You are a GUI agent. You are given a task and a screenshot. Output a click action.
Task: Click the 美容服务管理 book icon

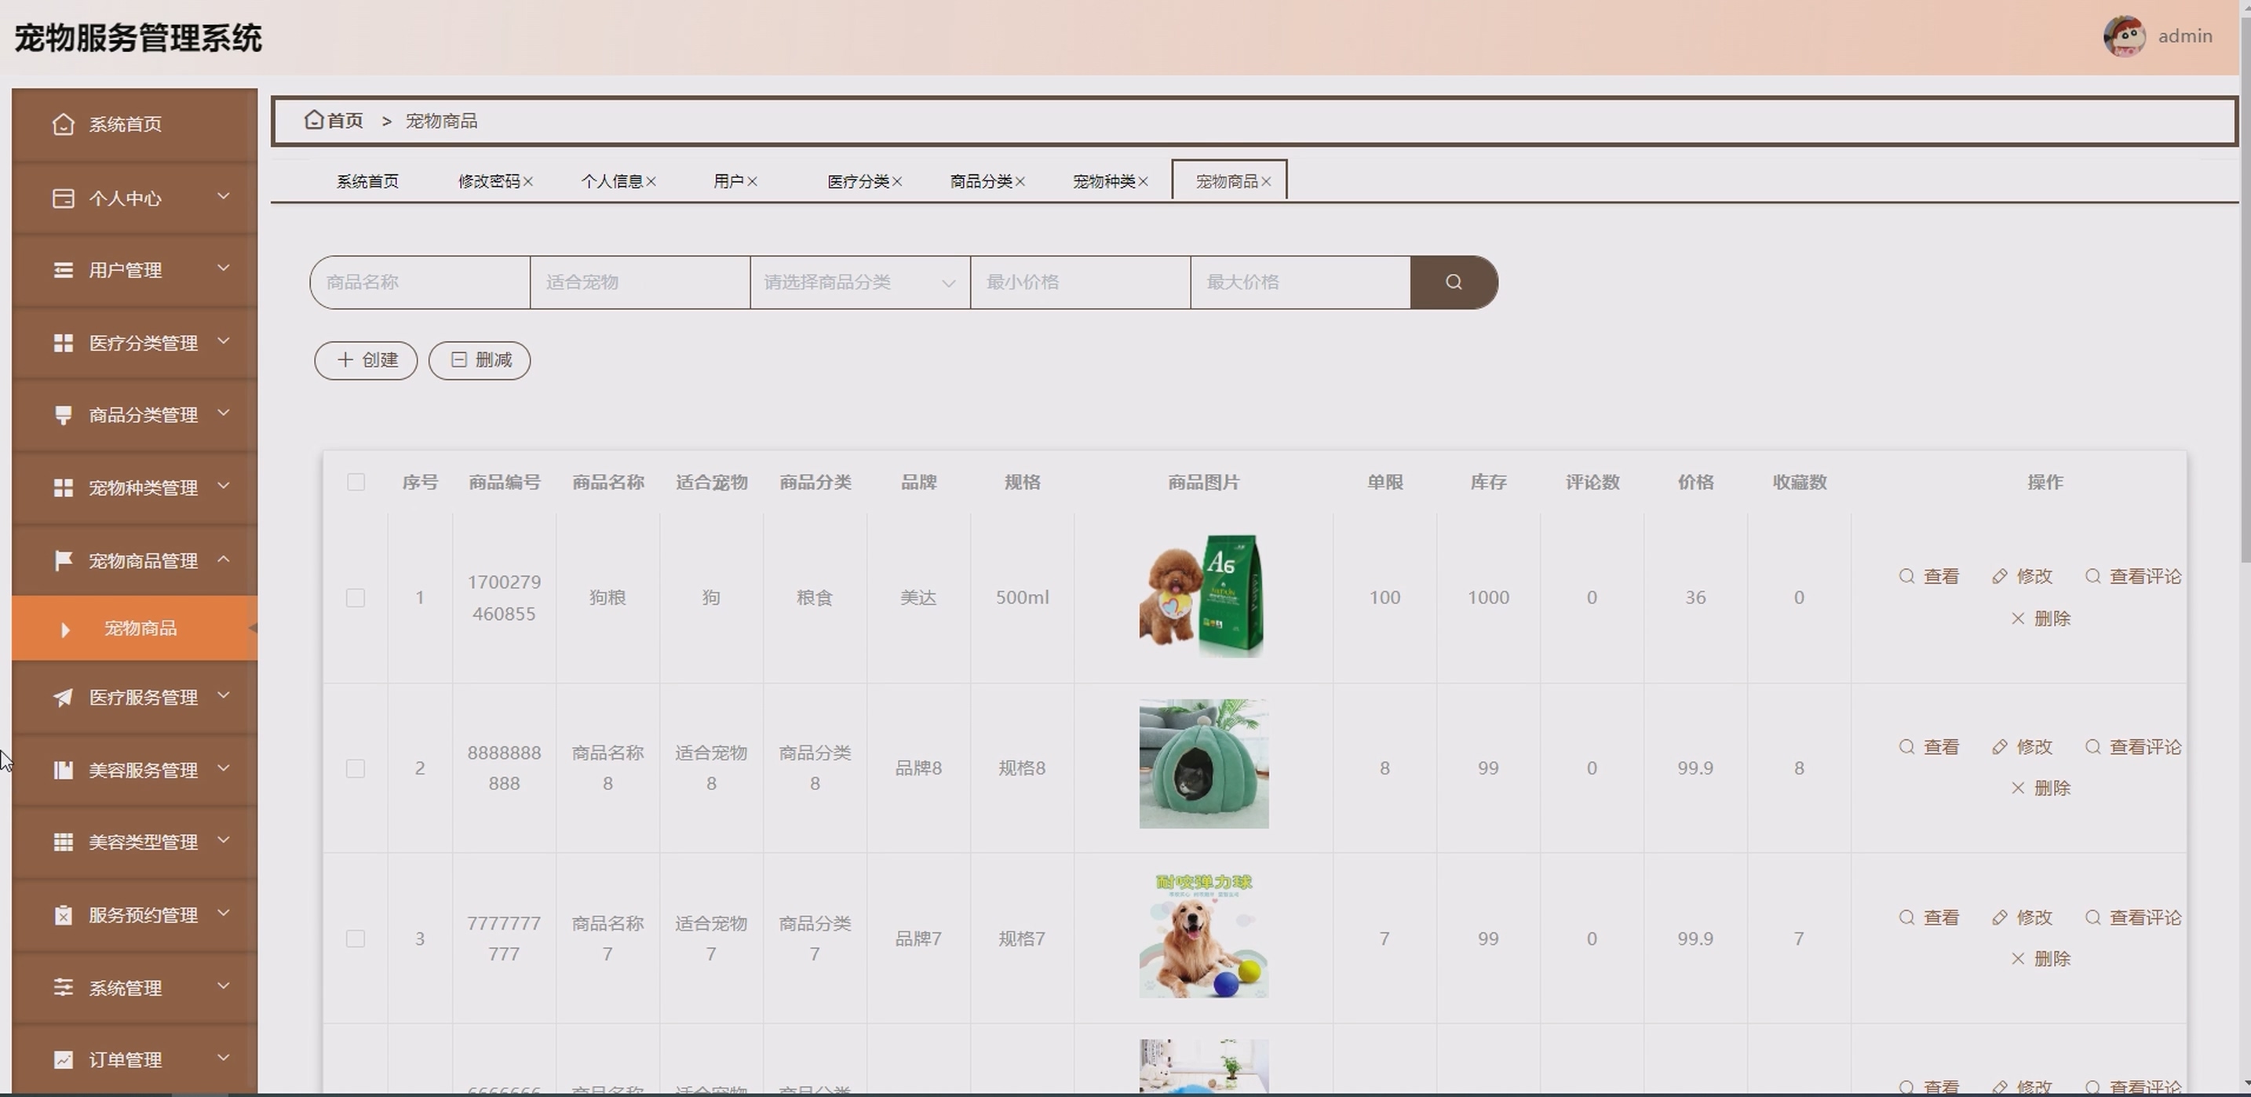(x=63, y=770)
